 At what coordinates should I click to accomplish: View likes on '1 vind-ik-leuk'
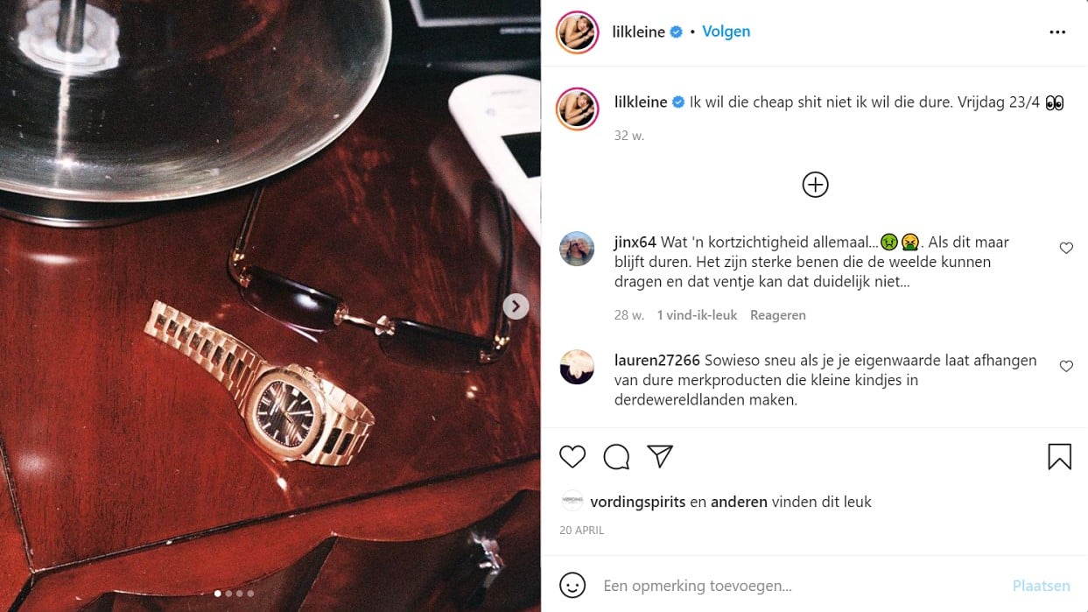point(697,315)
